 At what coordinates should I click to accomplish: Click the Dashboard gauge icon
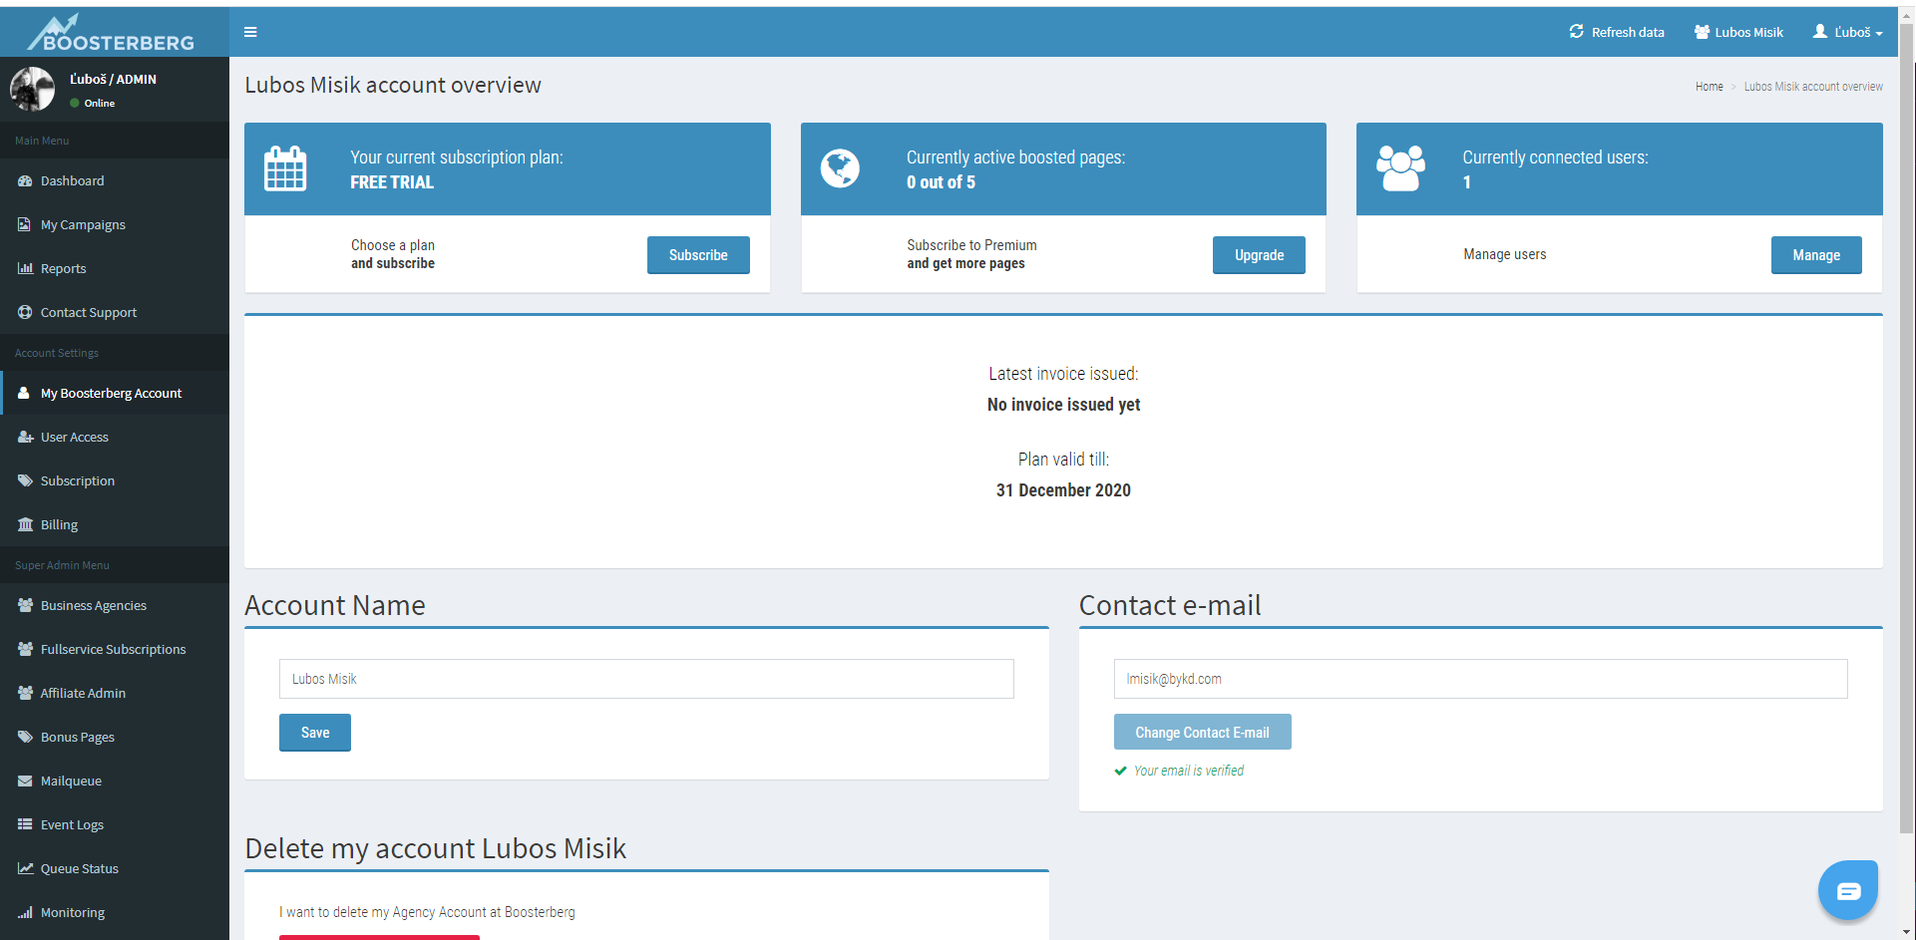click(x=25, y=180)
